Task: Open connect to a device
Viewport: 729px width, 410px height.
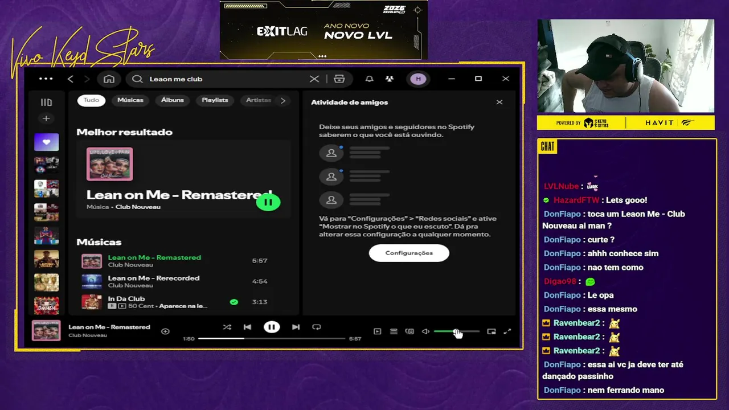Action: [x=409, y=331]
